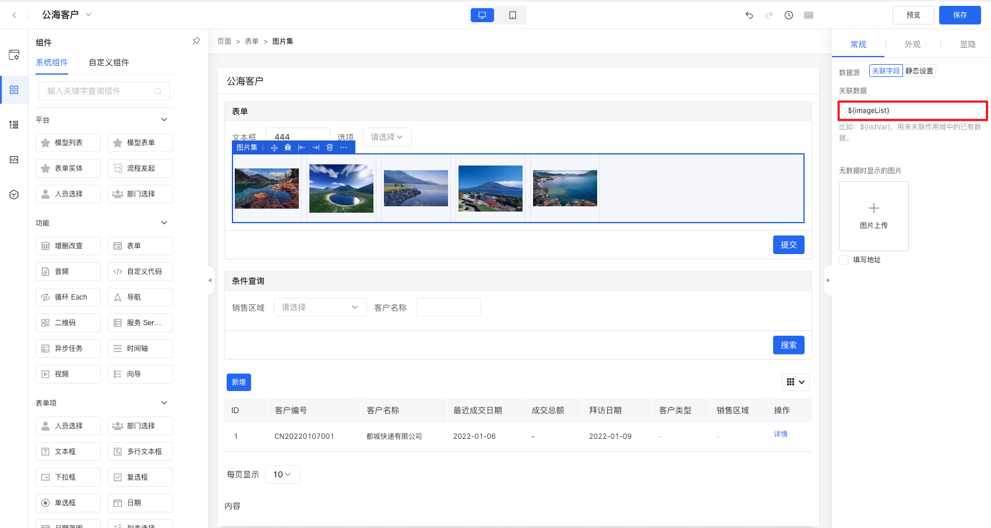Switch to desktop preview mode
This screenshot has width=991, height=528.
(x=482, y=15)
